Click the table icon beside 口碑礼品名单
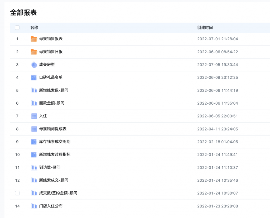Screen dimensions: 270x218 pyautogui.click(x=34, y=77)
